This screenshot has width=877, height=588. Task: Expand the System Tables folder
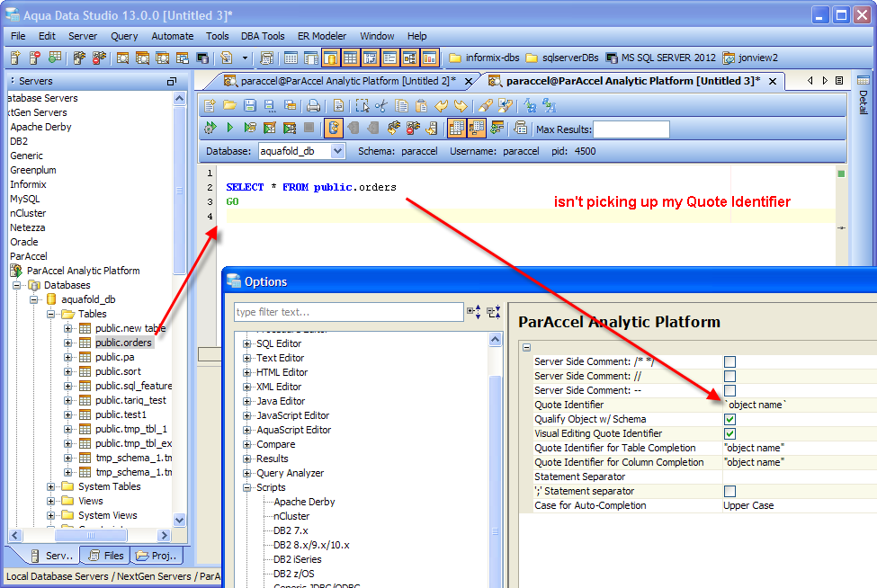tap(51, 486)
